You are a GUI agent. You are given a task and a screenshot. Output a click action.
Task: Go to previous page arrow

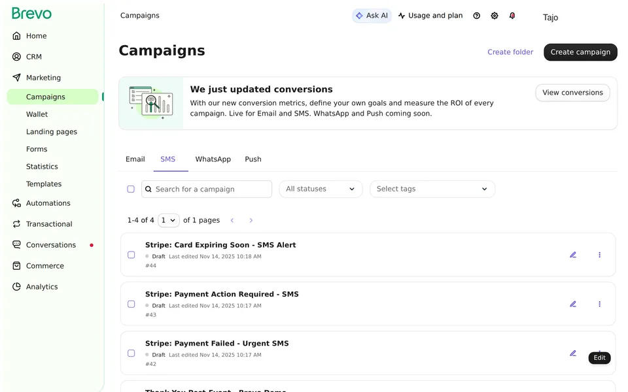pyautogui.click(x=232, y=220)
